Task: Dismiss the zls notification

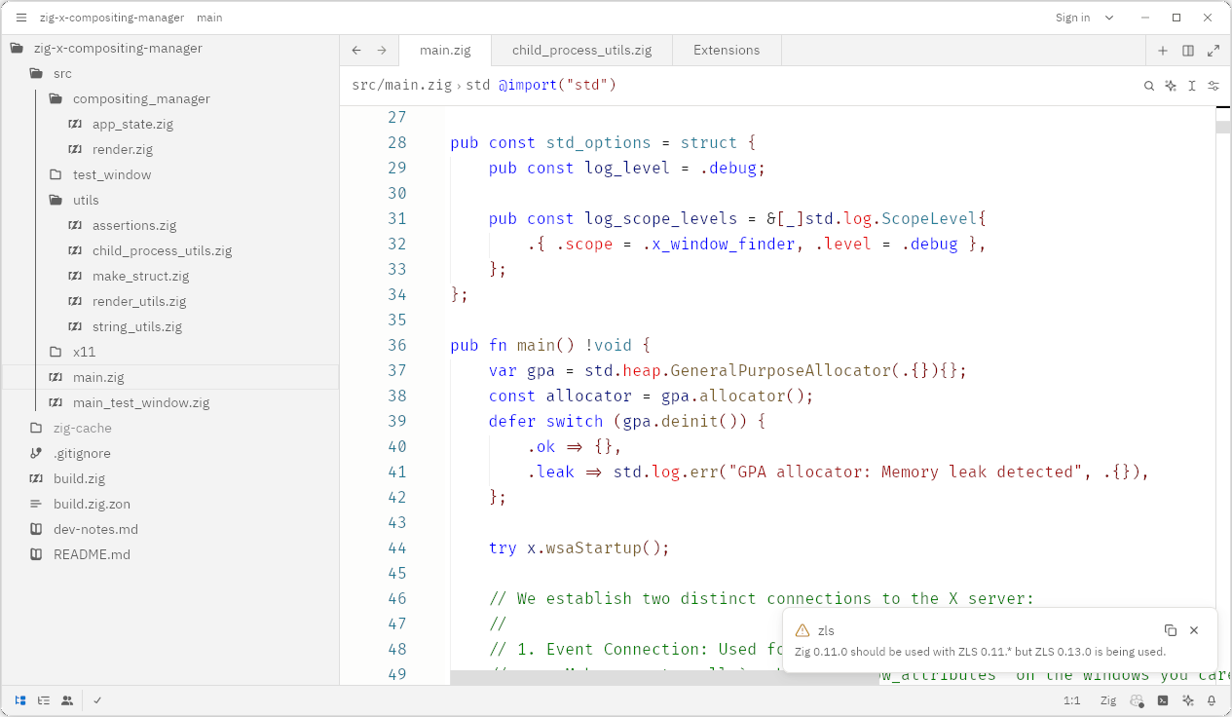Action: (x=1194, y=630)
